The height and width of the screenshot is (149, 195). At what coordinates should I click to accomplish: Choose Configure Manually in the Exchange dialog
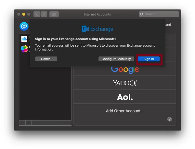[x=116, y=59]
